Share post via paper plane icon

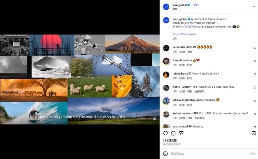tap(181, 133)
